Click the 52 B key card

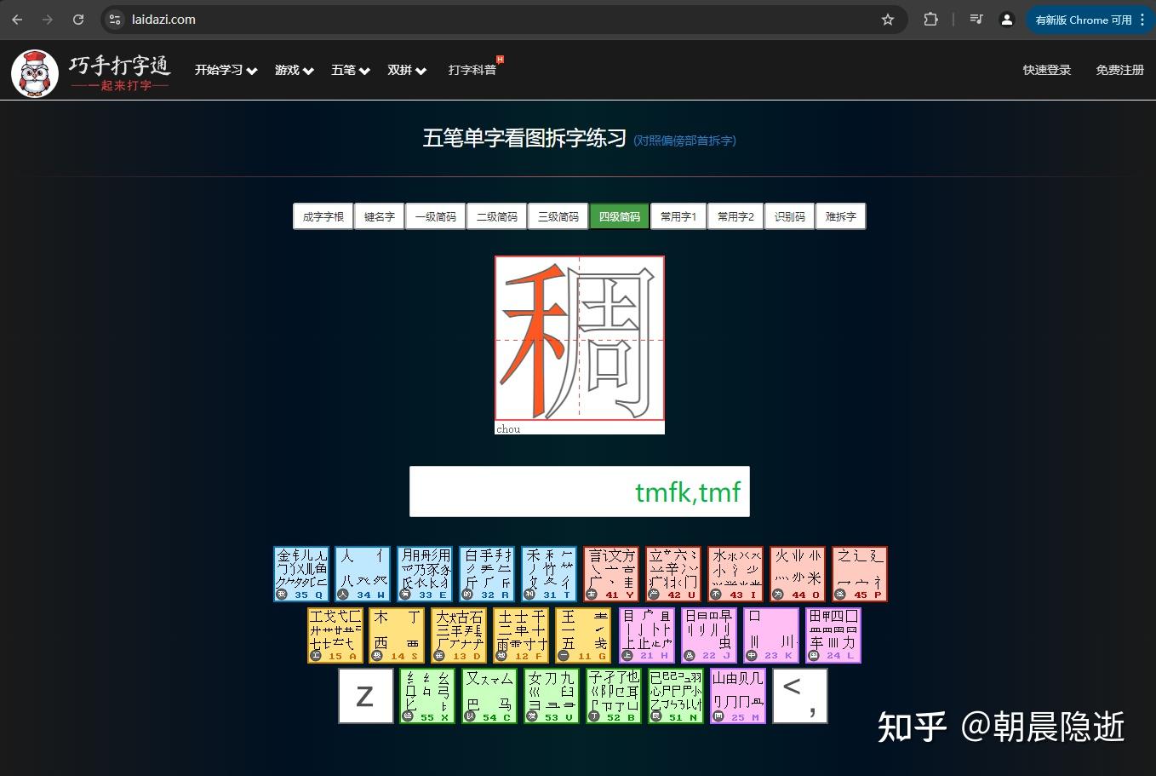614,696
